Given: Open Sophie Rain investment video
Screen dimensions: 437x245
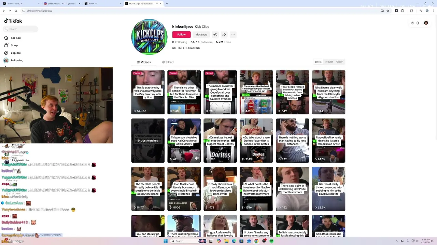Looking at the screenshot, I should pos(256,189).
